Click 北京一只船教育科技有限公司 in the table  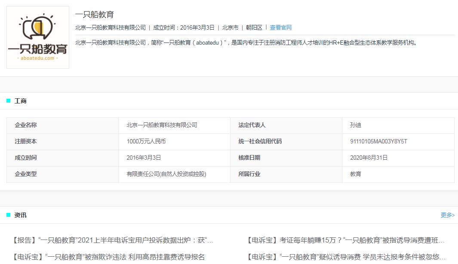click(162, 125)
